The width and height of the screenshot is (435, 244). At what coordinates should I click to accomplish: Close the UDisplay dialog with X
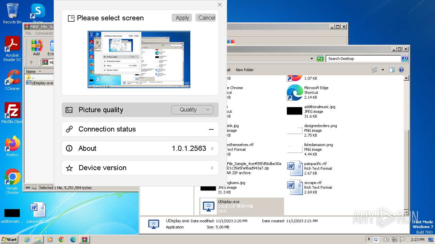(220, 4)
